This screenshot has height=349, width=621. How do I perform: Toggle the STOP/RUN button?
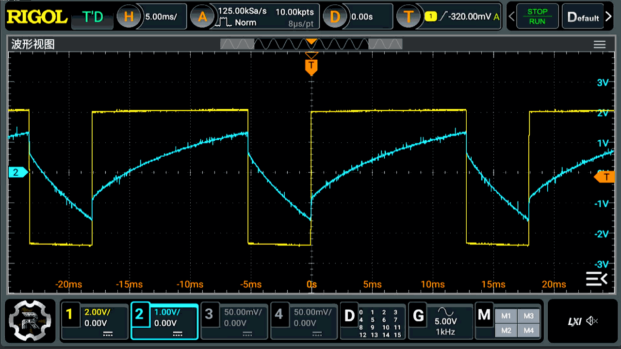click(537, 17)
